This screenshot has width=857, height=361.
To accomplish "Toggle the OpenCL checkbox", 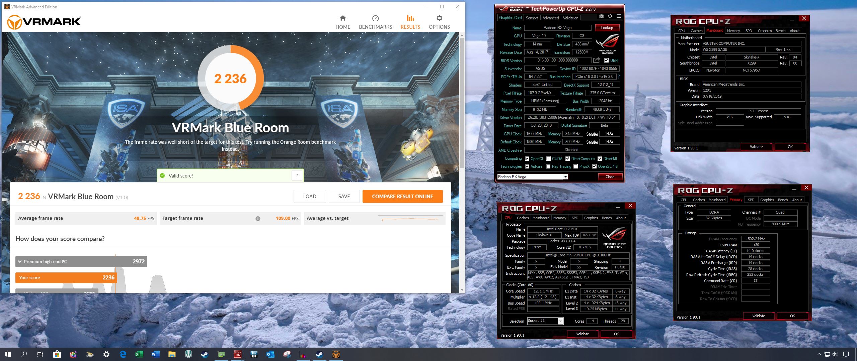I will point(527,159).
